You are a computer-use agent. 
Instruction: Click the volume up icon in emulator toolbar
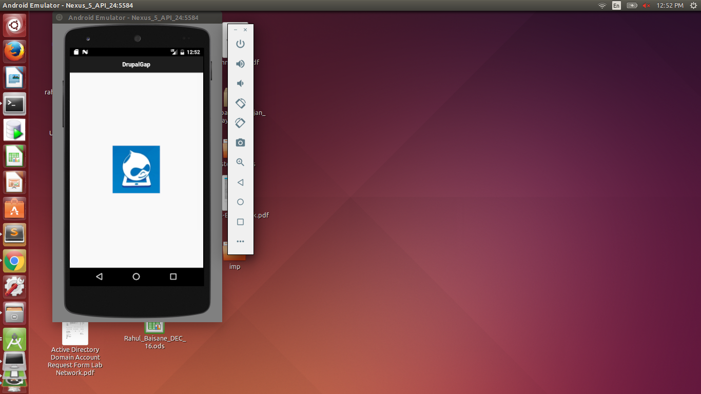(240, 64)
